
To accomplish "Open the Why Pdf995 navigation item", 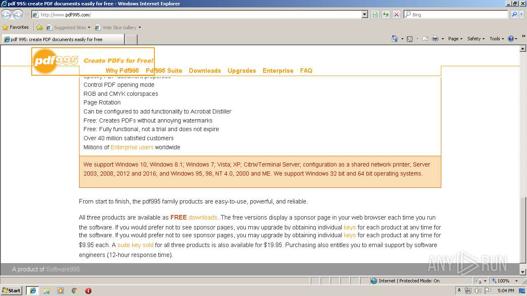I will click(122, 71).
